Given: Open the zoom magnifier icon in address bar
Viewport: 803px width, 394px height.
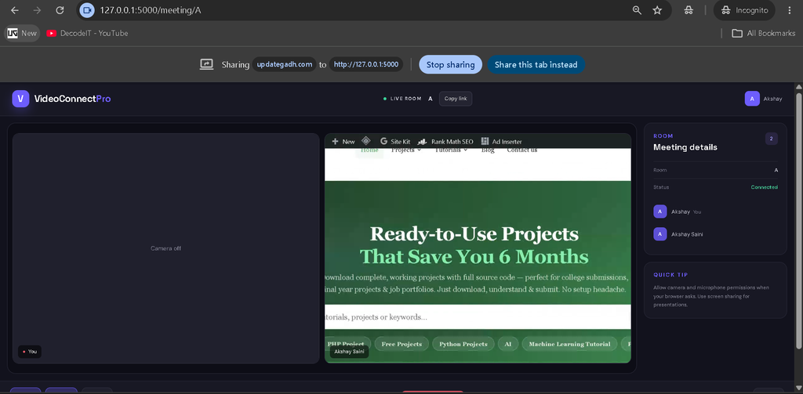Looking at the screenshot, I should point(637,10).
